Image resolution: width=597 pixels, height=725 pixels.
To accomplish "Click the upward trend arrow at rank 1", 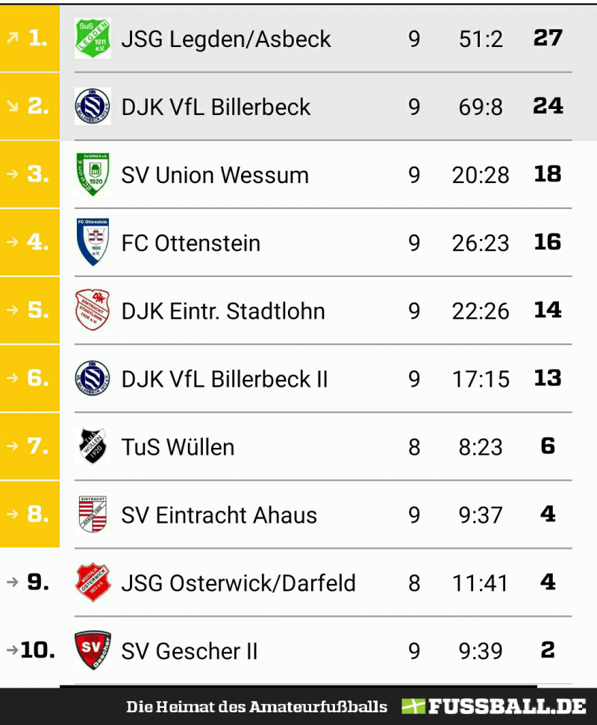I will pos(13,38).
